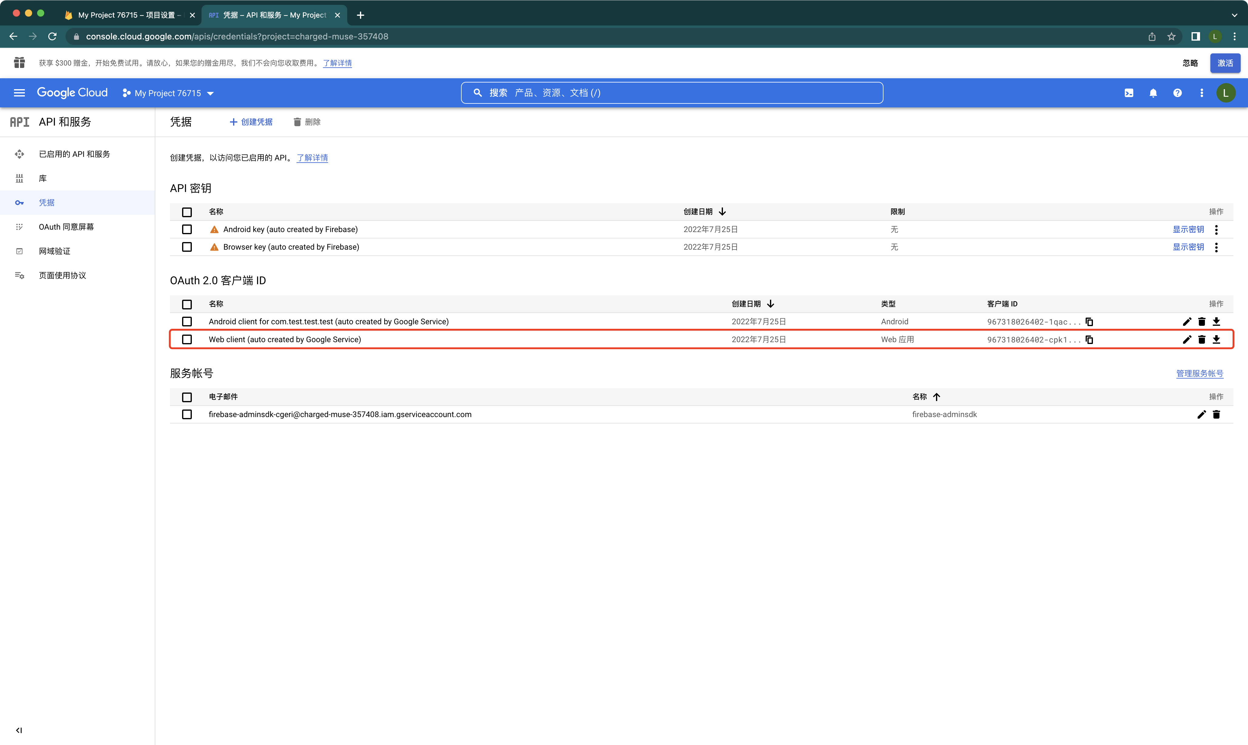1248x745 pixels.
Task: Open the help question mark menu
Action: [1177, 93]
